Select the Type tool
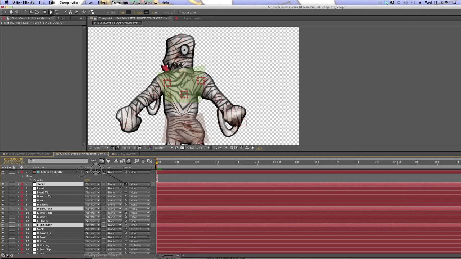 click(57, 12)
